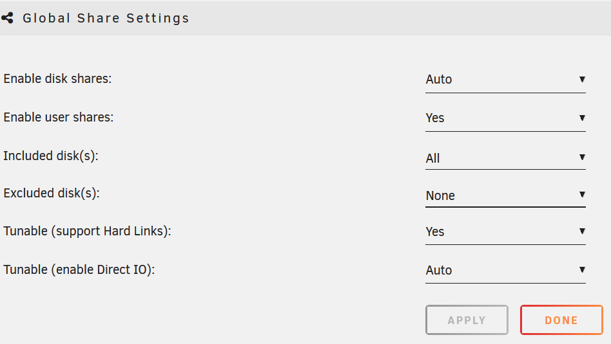Click the 'Tunable (enable Direct IO):' label
The image size is (611, 344).
(79, 270)
